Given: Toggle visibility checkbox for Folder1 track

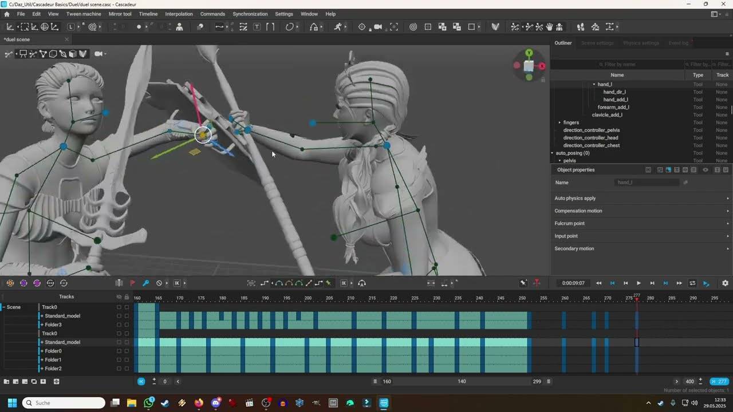Looking at the screenshot, I should (x=119, y=360).
